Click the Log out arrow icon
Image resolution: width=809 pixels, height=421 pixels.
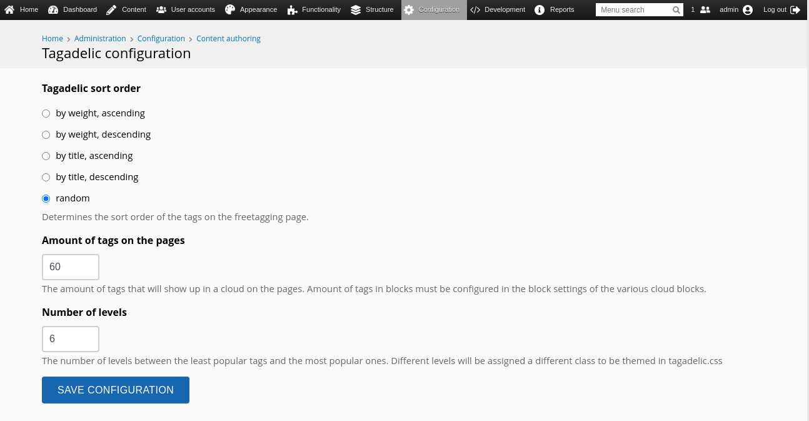point(795,10)
